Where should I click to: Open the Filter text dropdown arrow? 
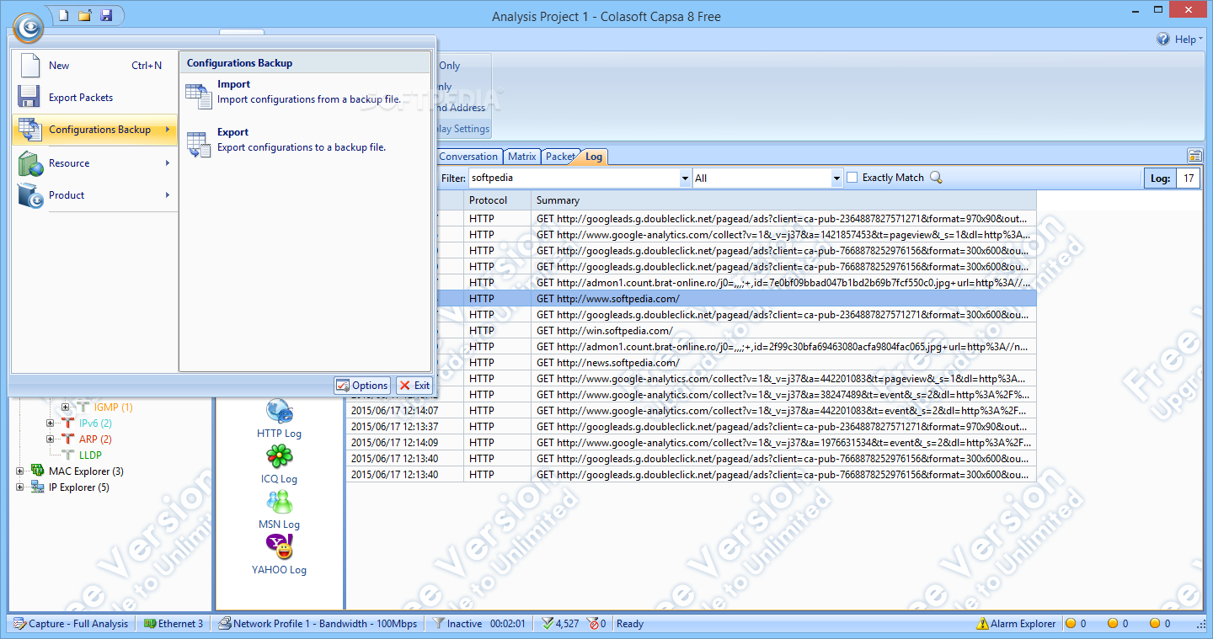click(x=685, y=178)
